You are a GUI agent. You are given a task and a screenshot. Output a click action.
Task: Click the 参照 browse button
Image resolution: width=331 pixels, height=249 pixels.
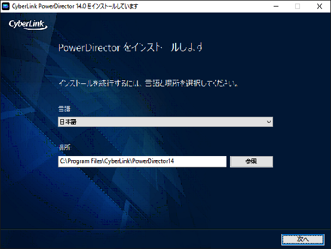click(251, 161)
